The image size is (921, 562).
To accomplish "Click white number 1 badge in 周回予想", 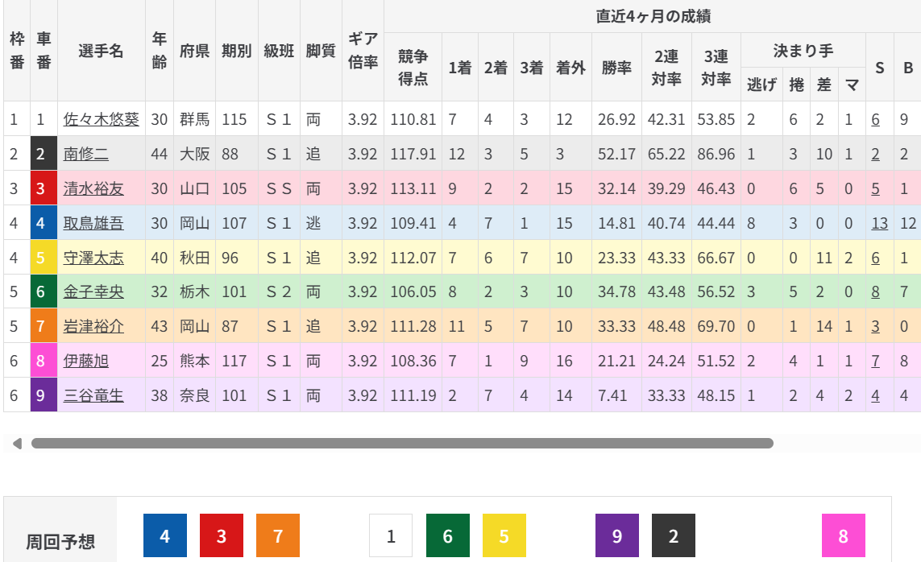I will (391, 535).
